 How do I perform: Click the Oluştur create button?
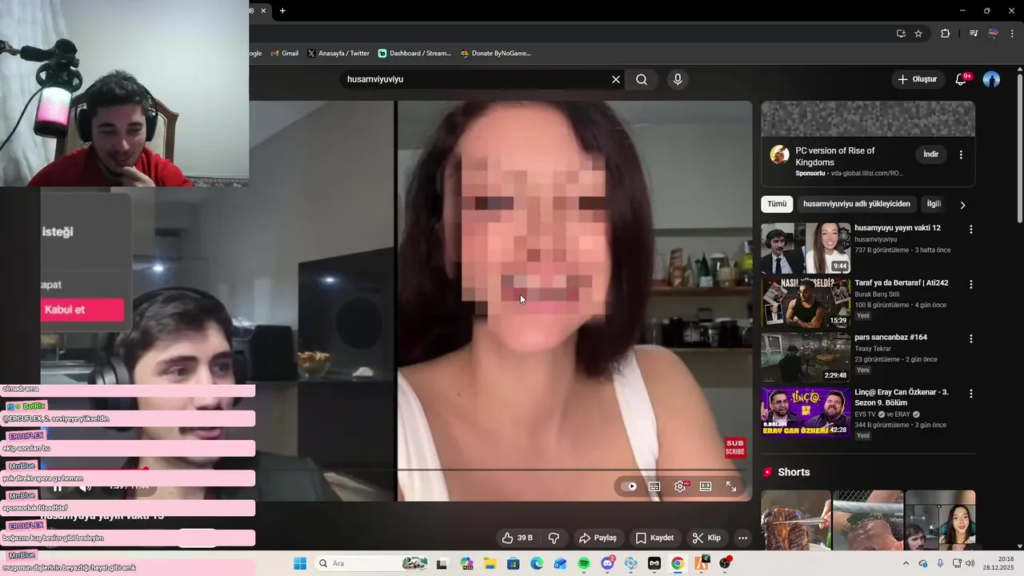point(917,79)
